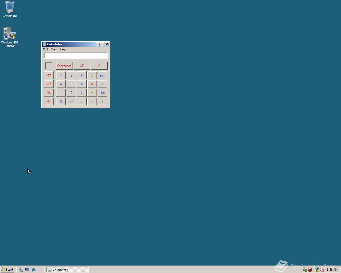Viewport: 341px width, 273px height.
Task: Click the 8:58 AM clock
Action: click(x=332, y=270)
